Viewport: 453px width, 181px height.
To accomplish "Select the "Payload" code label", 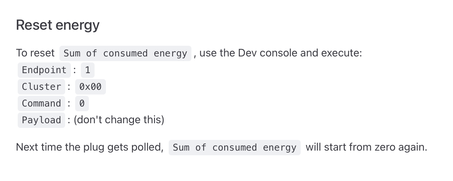I will coord(41,120).
